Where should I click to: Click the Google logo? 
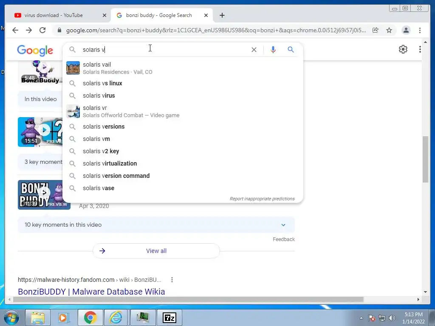35,50
